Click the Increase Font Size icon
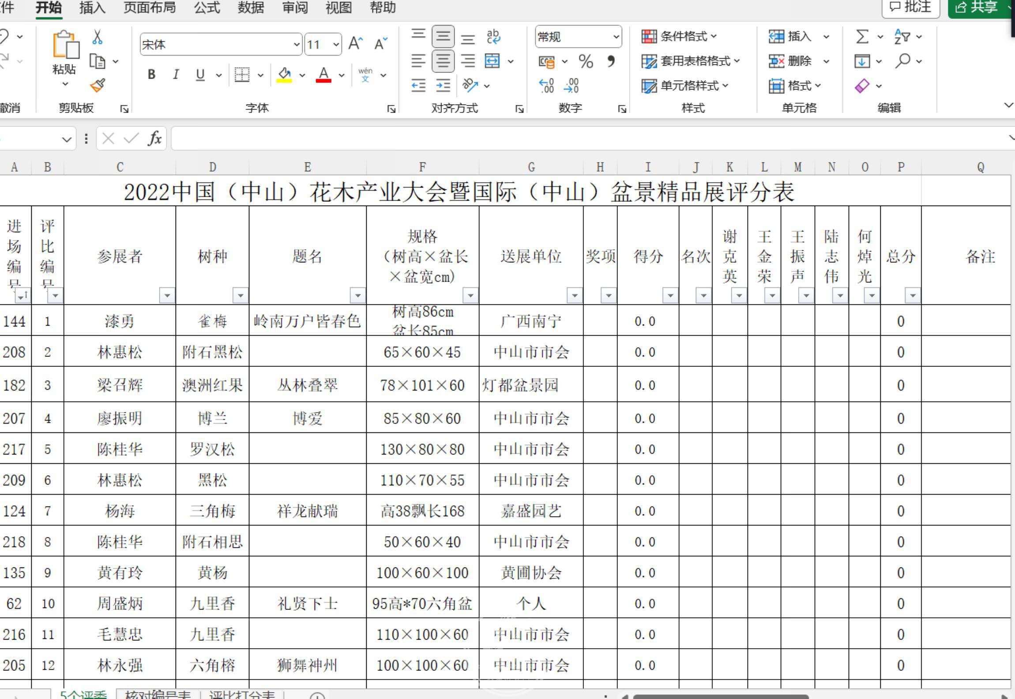 355,44
